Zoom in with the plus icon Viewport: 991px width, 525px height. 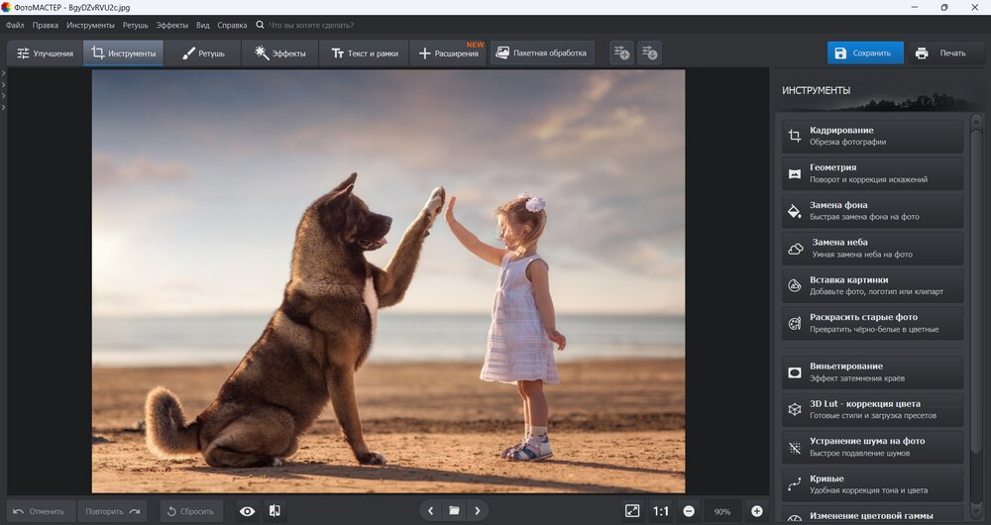pyautogui.click(x=757, y=511)
